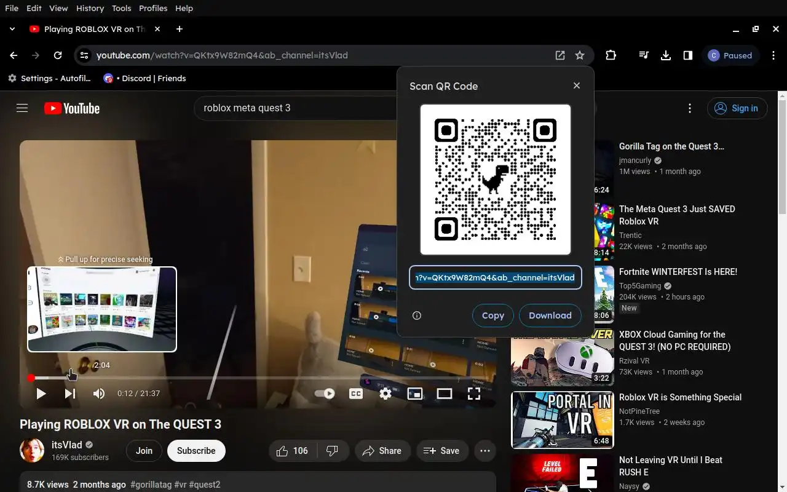Open the browser downloads
This screenshot has width=787, height=492.
point(666,55)
